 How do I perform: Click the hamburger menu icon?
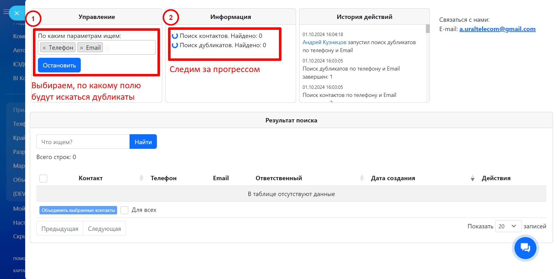(x=6, y=12)
